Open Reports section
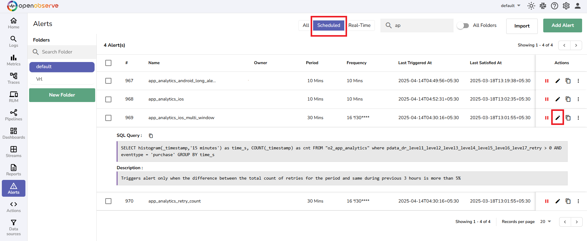 tap(13, 170)
